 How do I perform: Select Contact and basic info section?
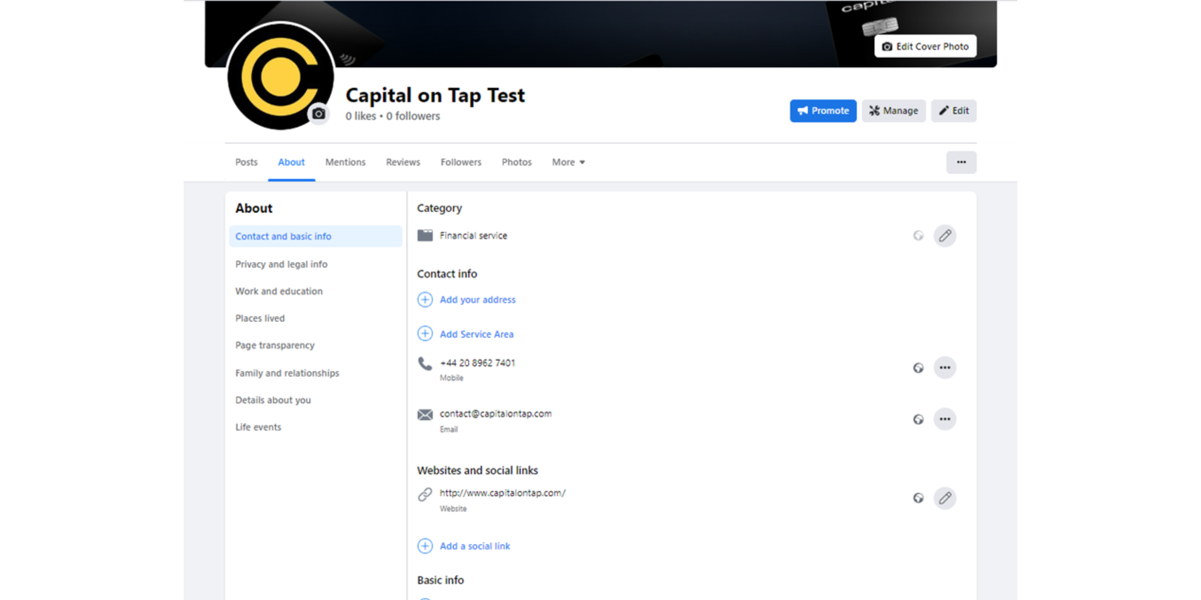coord(316,236)
